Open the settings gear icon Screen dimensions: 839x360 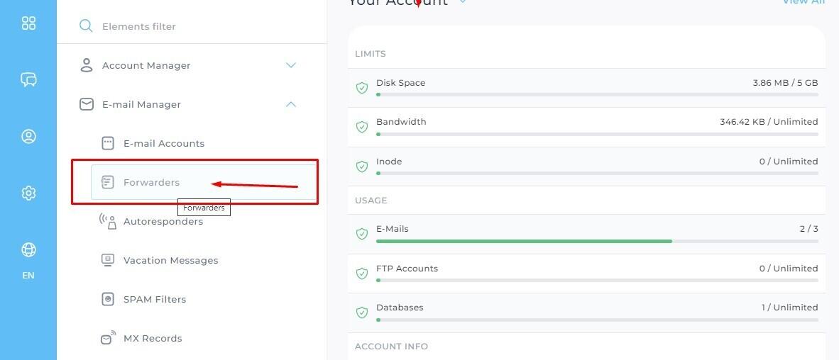28,193
